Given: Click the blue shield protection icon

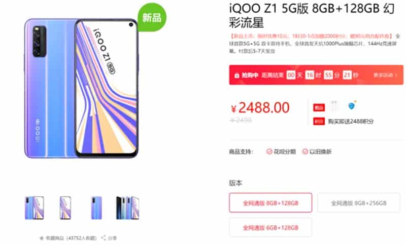Looking at the screenshot, I should click(x=352, y=106).
